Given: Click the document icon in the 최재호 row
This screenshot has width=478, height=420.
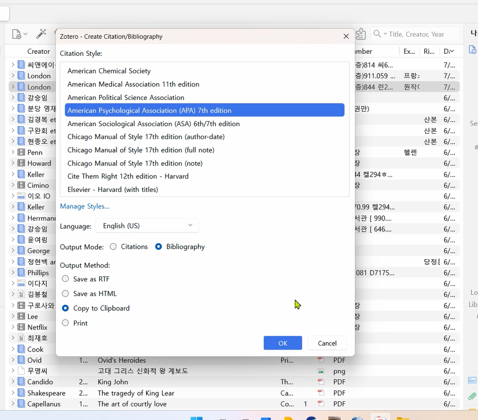Looking at the screenshot, I should coord(21,338).
